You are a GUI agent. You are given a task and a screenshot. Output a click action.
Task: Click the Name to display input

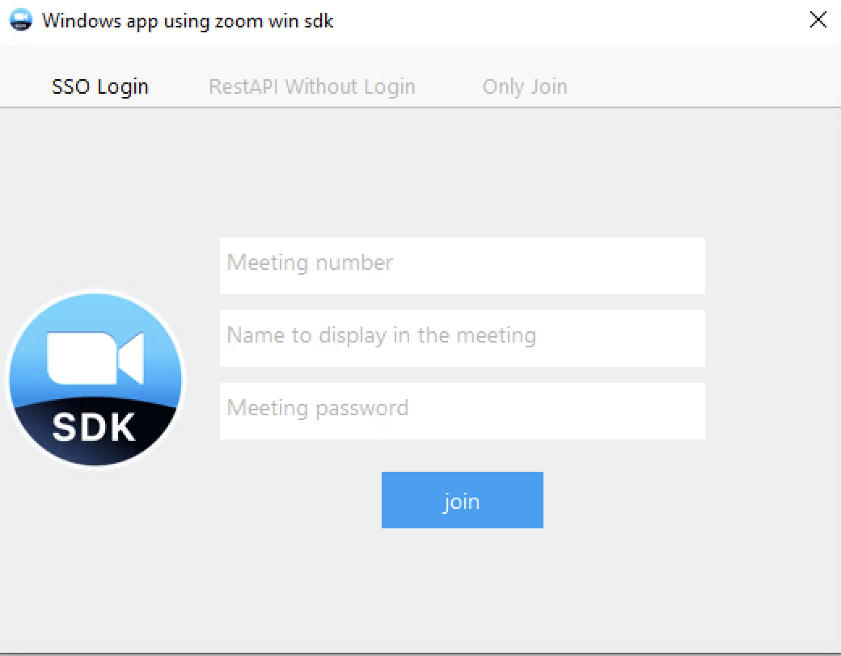click(x=463, y=339)
